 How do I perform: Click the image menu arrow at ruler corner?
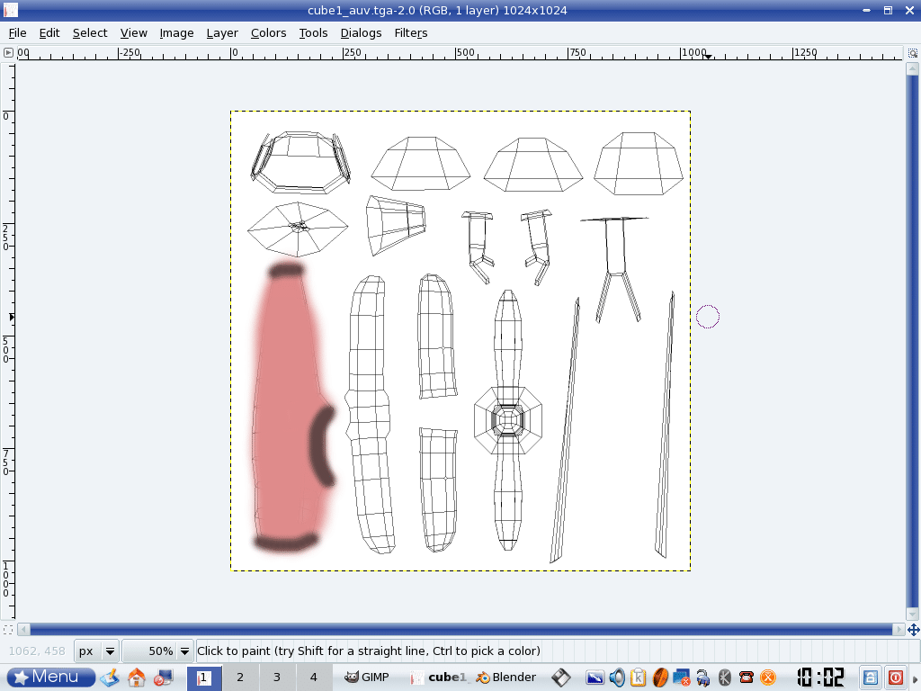[8, 53]
